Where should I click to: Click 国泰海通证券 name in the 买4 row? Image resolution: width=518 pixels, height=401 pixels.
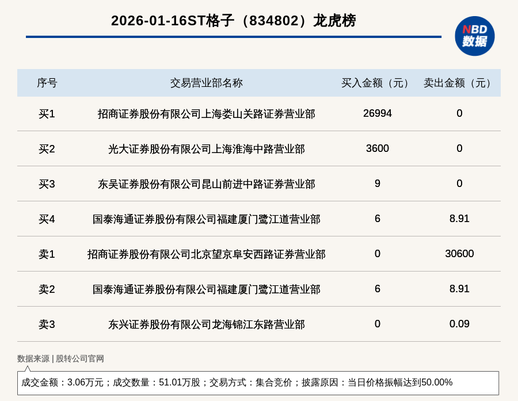[x=206, y=219]
